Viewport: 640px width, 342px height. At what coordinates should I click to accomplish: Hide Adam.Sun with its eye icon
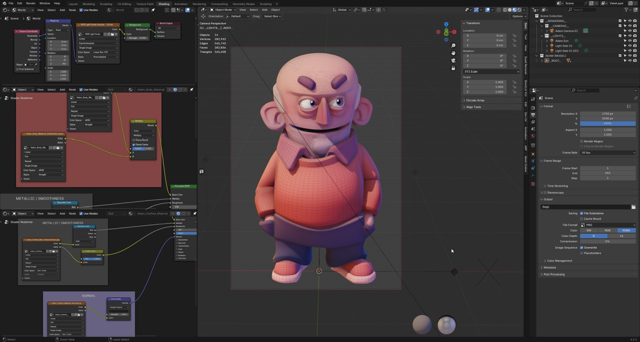(629, 41)
